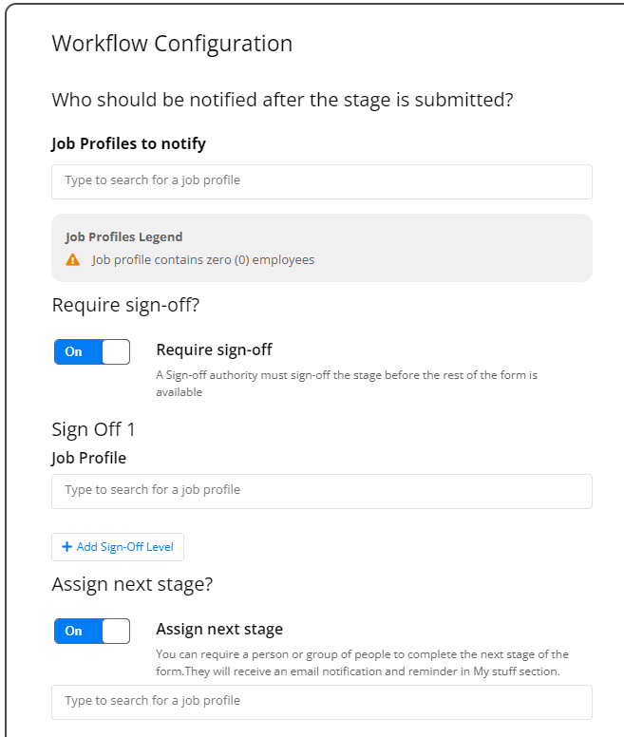The image size is (624, 737).
Task: Click the Require sign-off label beside the switch
Action: (x=215, y=350)
